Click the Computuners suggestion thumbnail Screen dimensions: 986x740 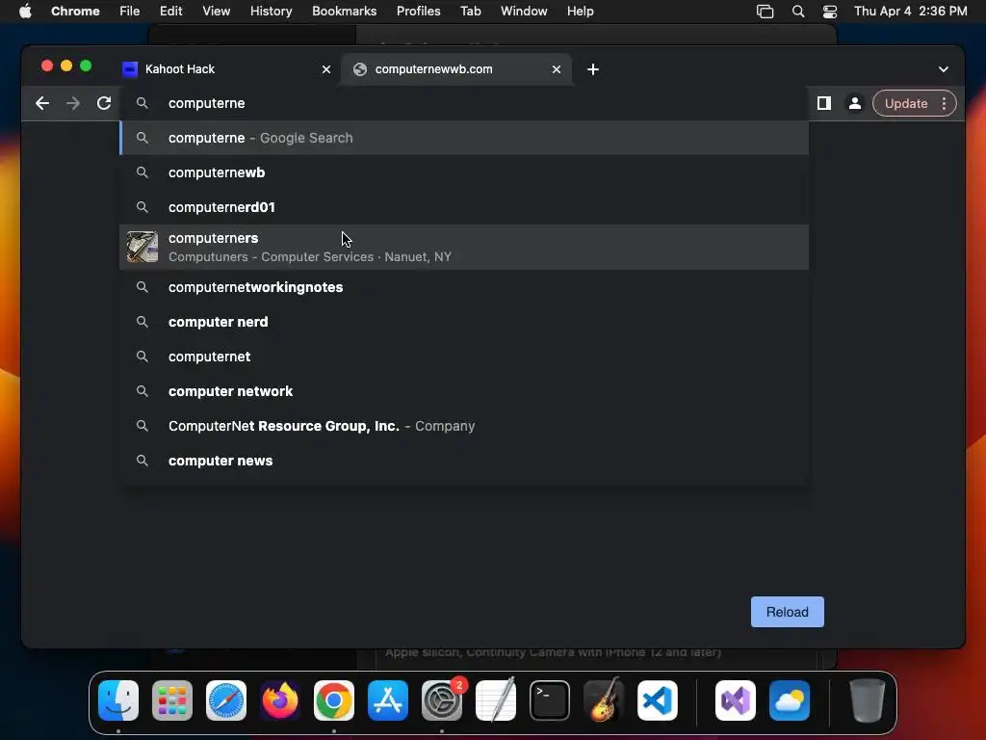click(143, 247)
